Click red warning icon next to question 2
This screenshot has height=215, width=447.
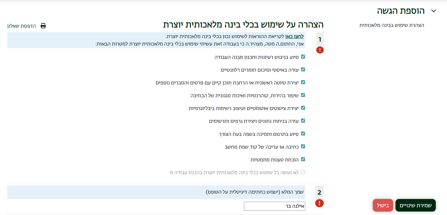(x=319, y=203)
